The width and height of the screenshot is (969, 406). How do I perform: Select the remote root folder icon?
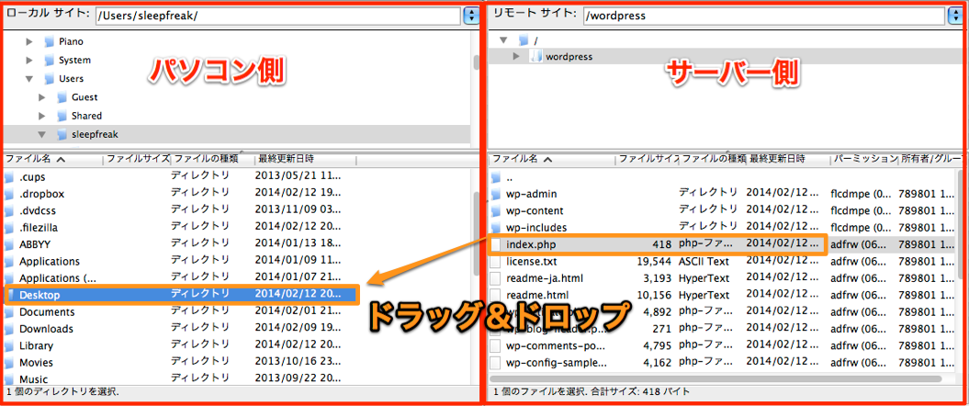tap(524, 40)
